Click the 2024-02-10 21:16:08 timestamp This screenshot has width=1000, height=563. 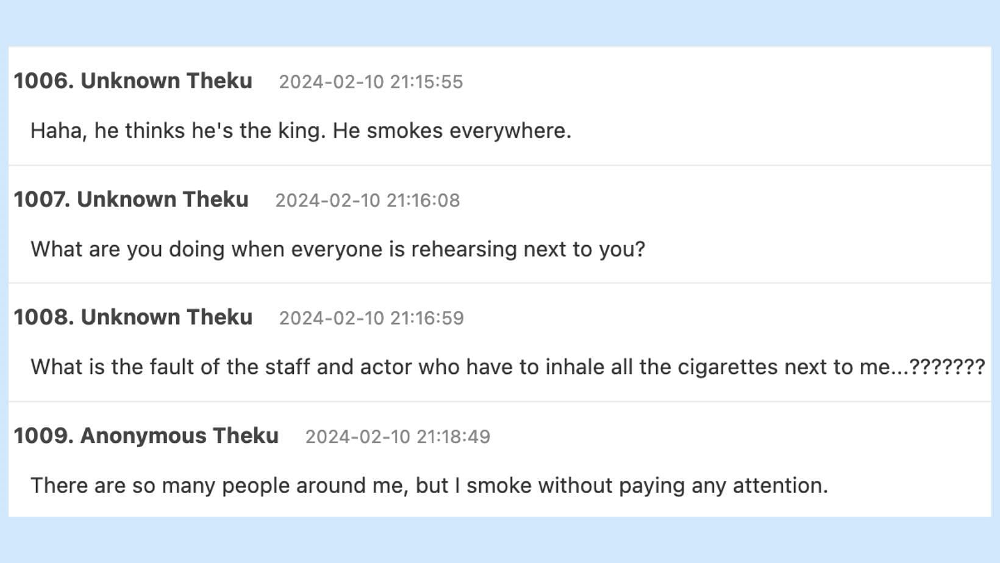367,200
